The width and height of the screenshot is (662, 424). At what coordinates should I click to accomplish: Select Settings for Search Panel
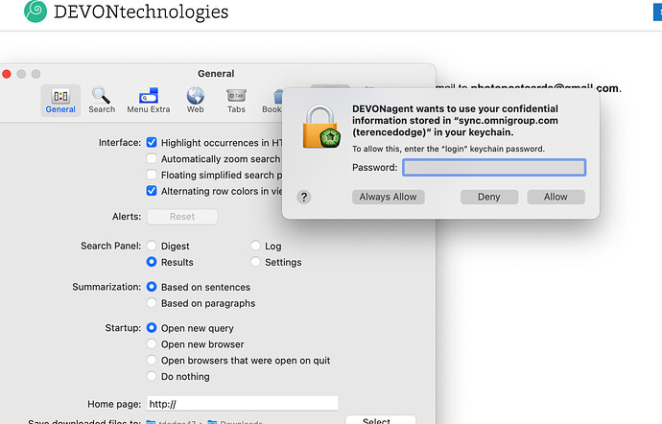click(x=255, y=262)
